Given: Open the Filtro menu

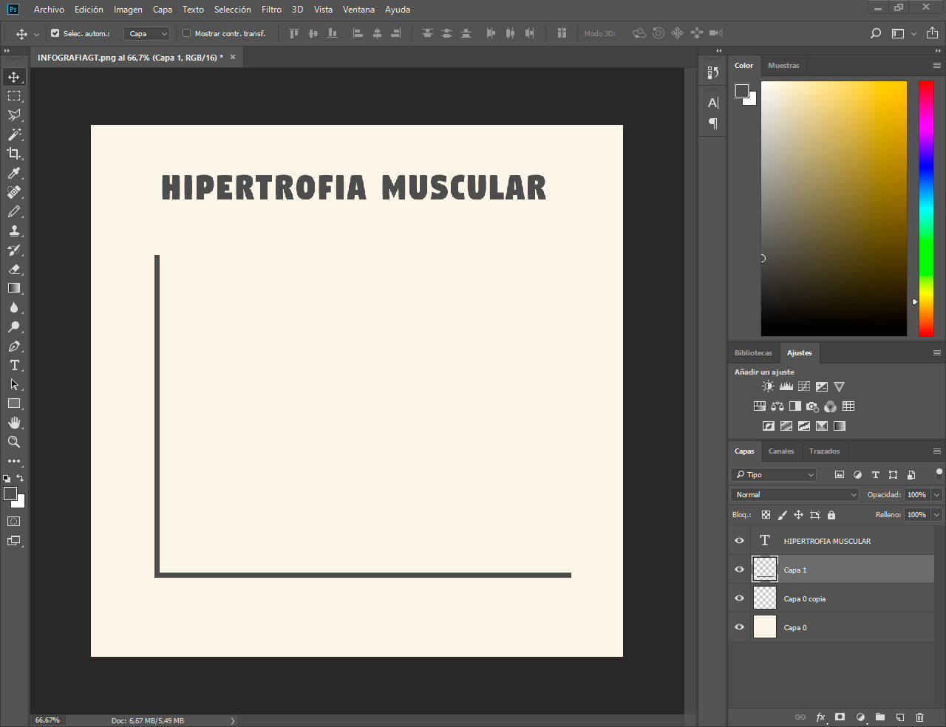Looking at the screenshot, I should pos(271,10).
